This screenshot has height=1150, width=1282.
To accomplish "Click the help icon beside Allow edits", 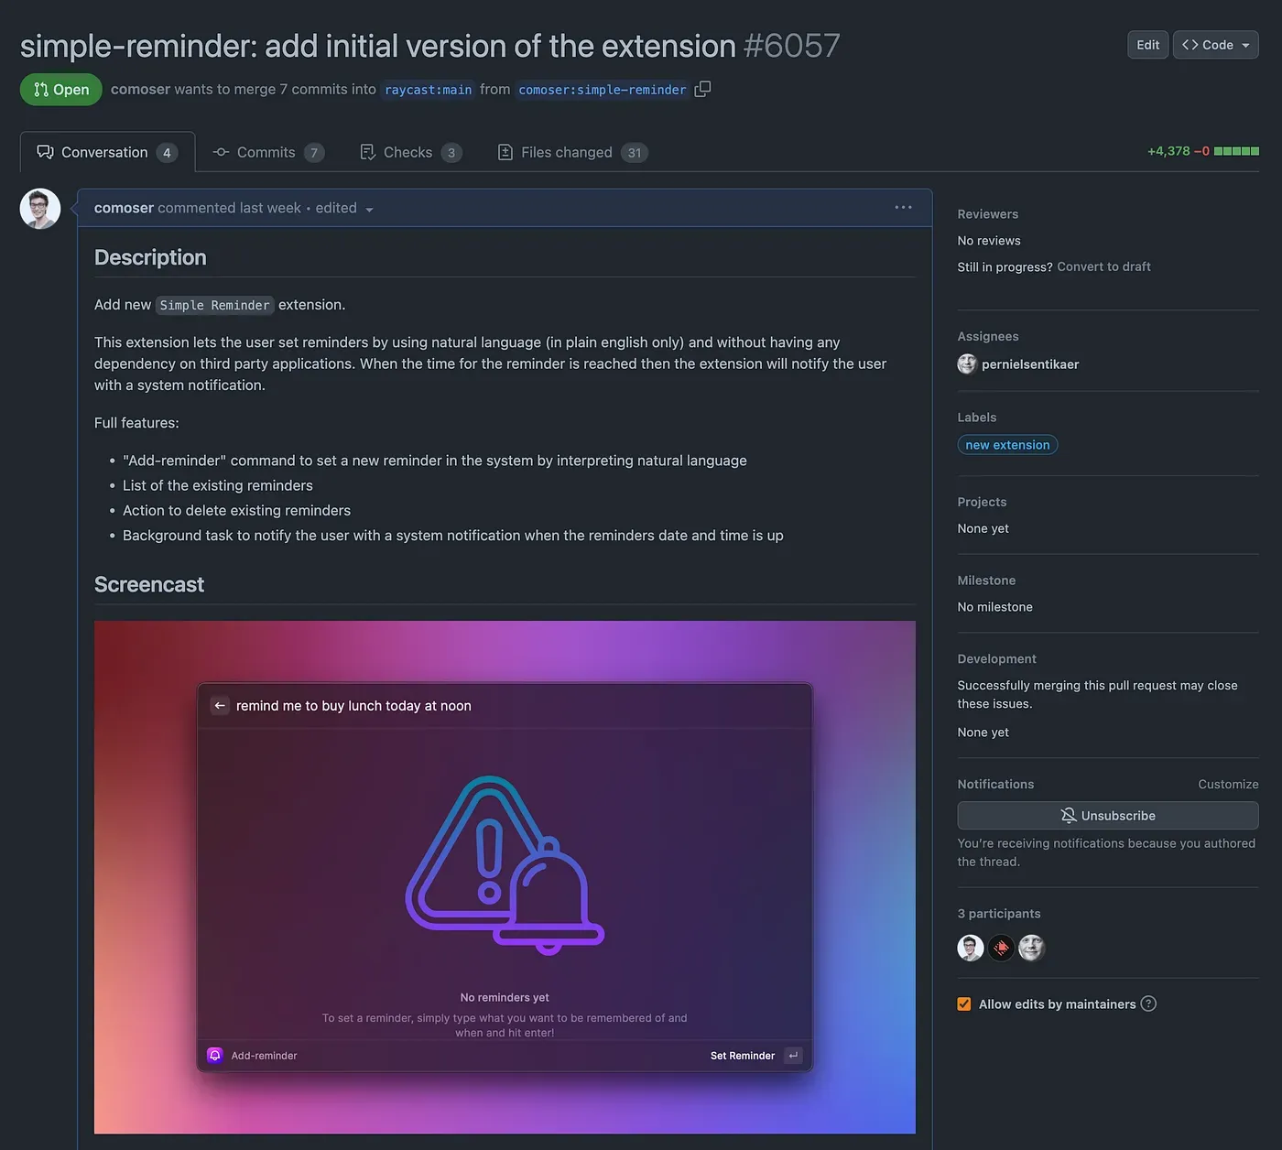I will [x=1148, y=1004].
